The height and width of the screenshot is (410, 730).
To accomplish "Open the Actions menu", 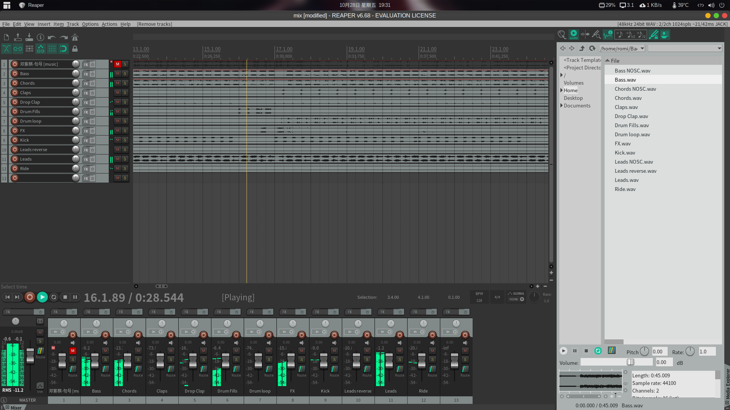I will pos(109,24).
